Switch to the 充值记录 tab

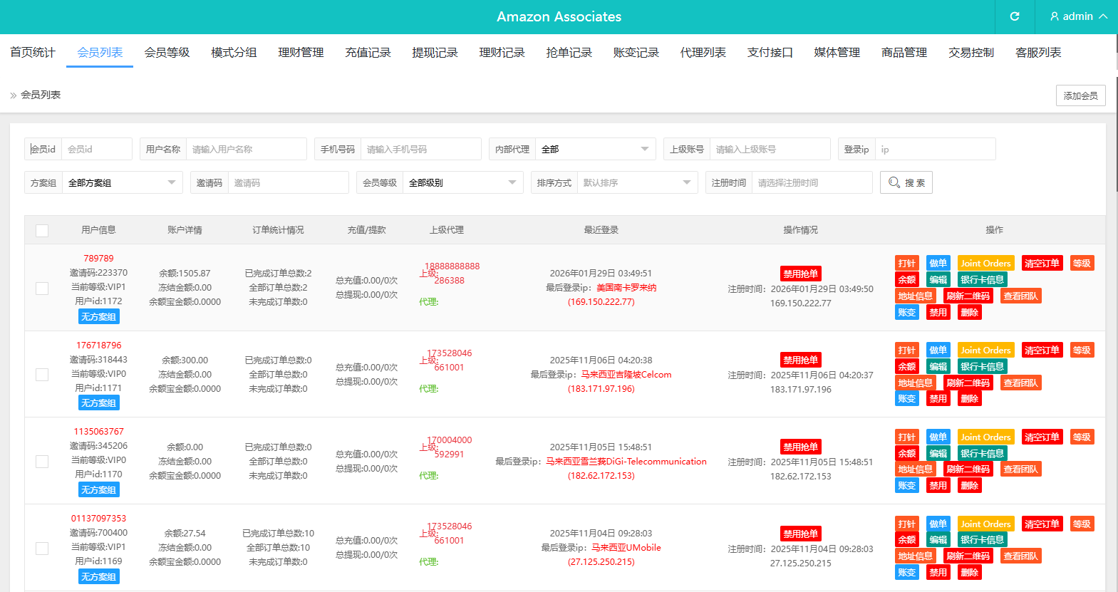click(368, 53)
